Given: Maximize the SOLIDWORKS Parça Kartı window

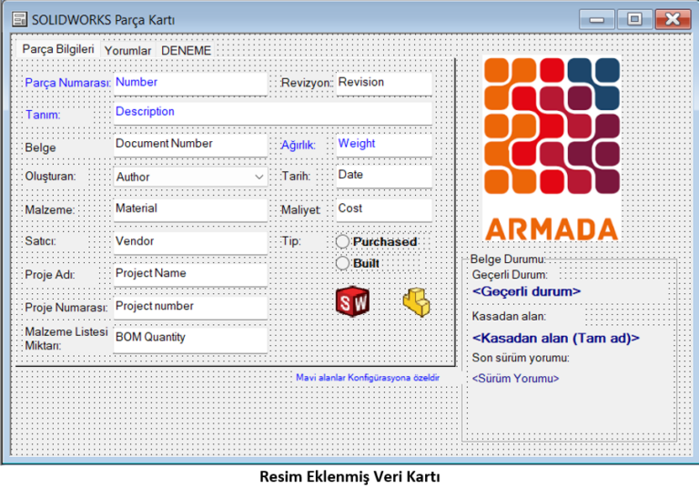Looking at the screenshot, I should coord(634,19).
